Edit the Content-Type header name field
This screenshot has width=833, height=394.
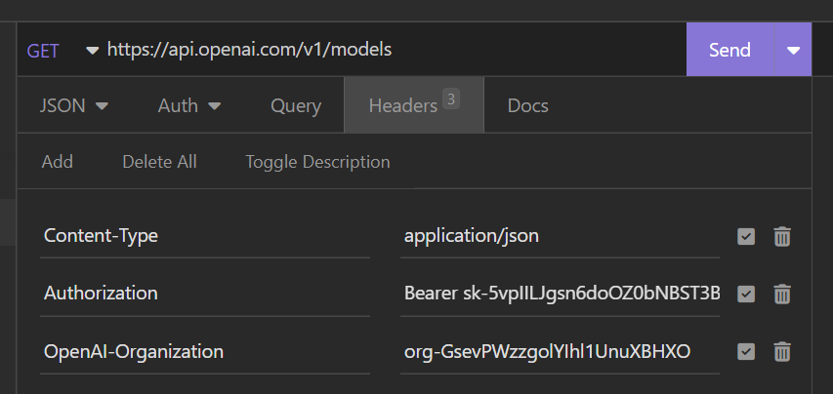[204, 236]
